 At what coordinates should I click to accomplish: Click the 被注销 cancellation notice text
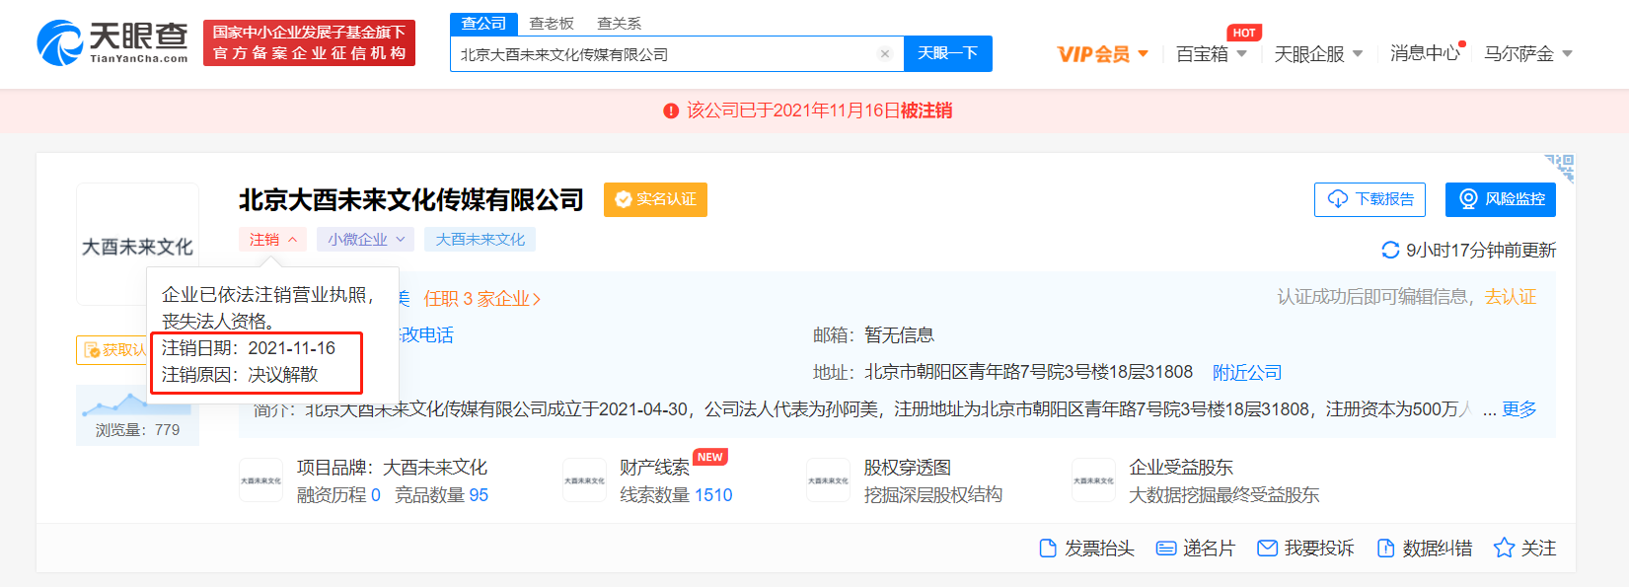926,111
